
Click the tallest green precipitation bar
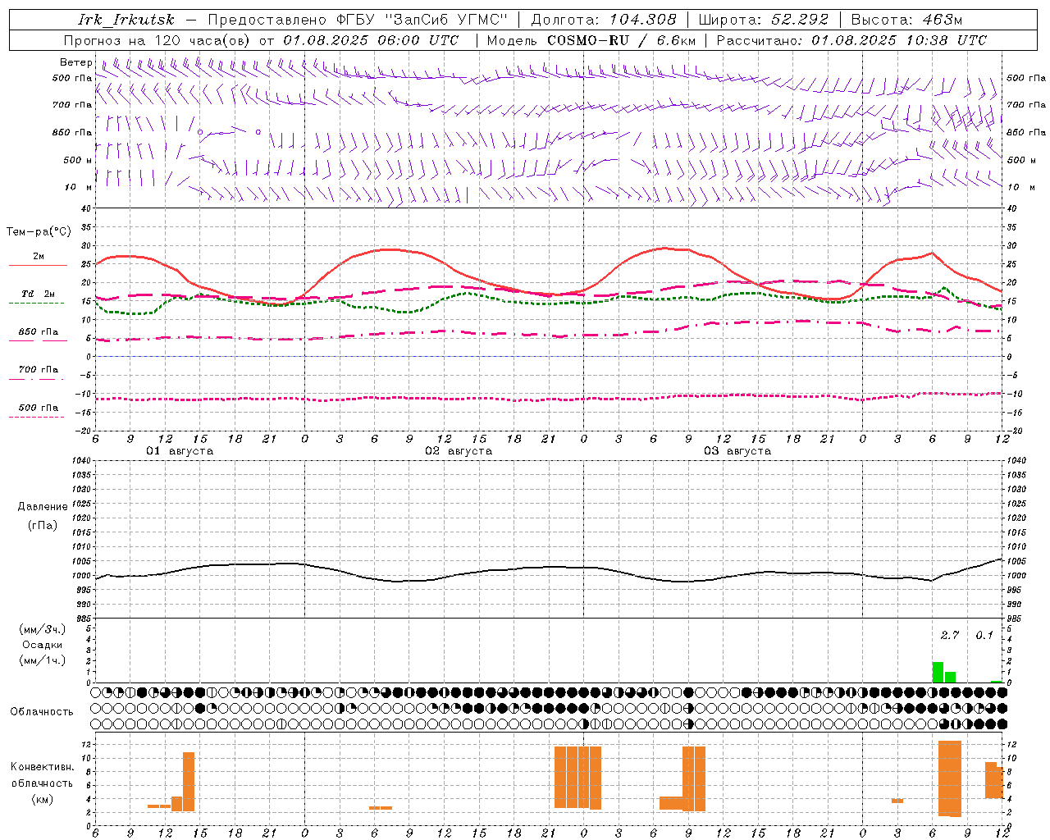point(938,672)
